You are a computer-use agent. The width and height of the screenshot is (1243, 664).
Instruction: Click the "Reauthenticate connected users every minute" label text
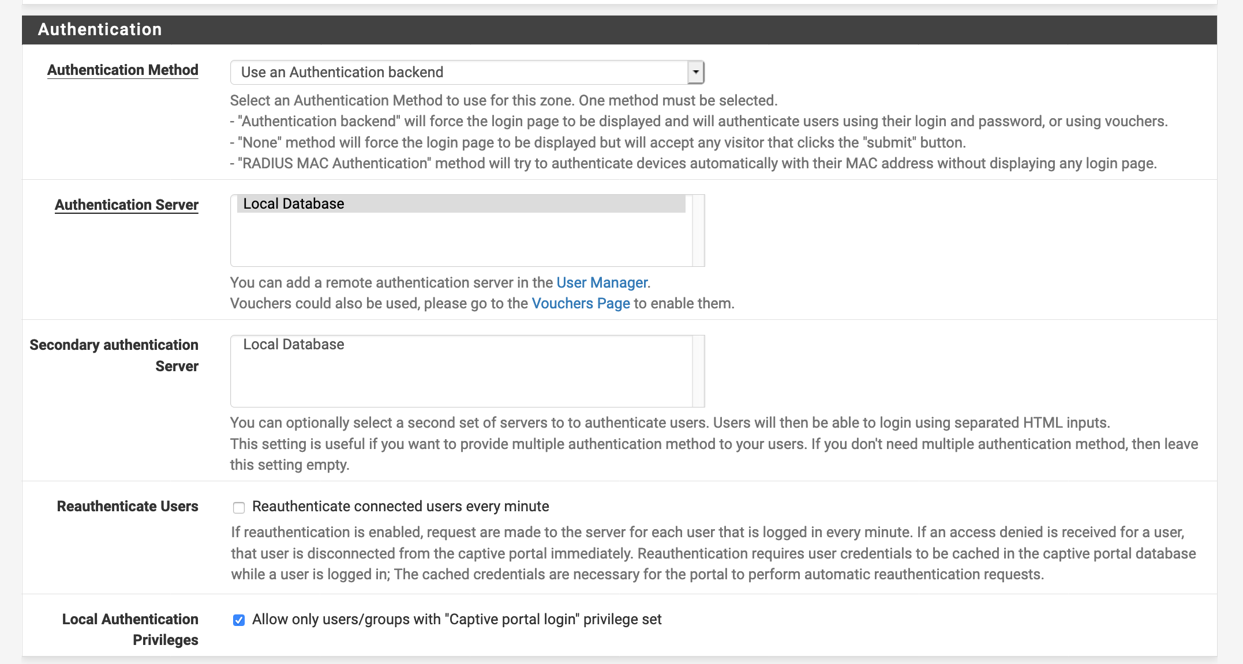pos(400,506)
